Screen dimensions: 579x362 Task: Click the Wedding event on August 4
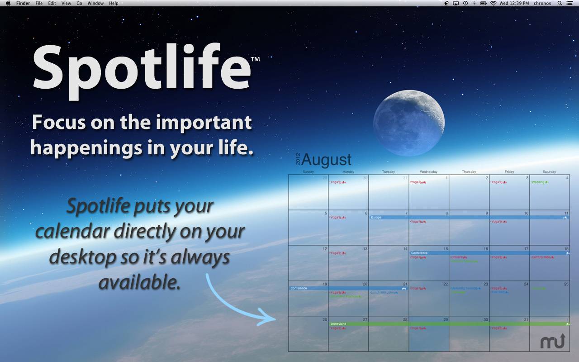539,182
